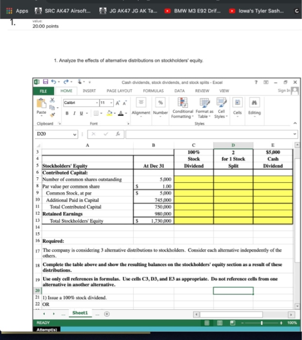Open the PAGE LAYOUT ribbon tab
302x340 pixels.
(x=119, y=91)
